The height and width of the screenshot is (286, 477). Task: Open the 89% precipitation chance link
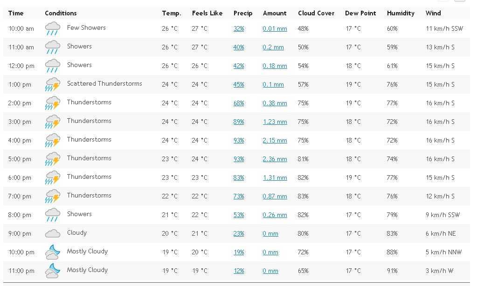point(239,122)
